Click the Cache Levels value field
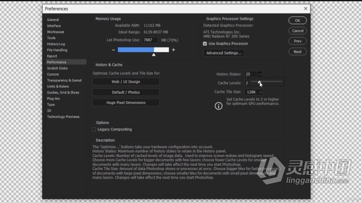This screenshot has height=203, width=362. [247, 83]
